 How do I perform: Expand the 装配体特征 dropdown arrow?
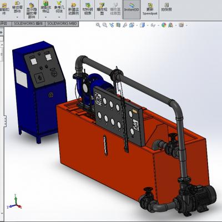tap(46, 17)
